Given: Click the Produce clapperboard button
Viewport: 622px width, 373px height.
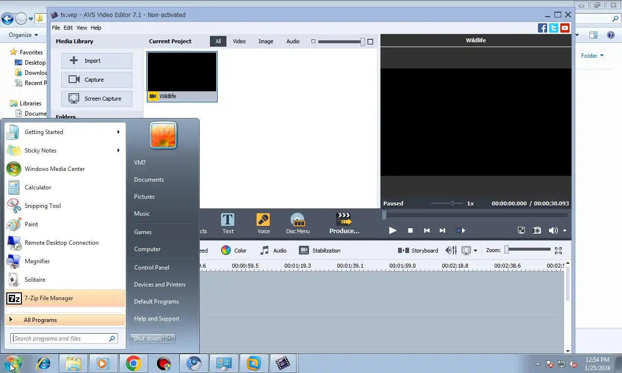Looking at the screenshot, I should [x=344, y=224].
